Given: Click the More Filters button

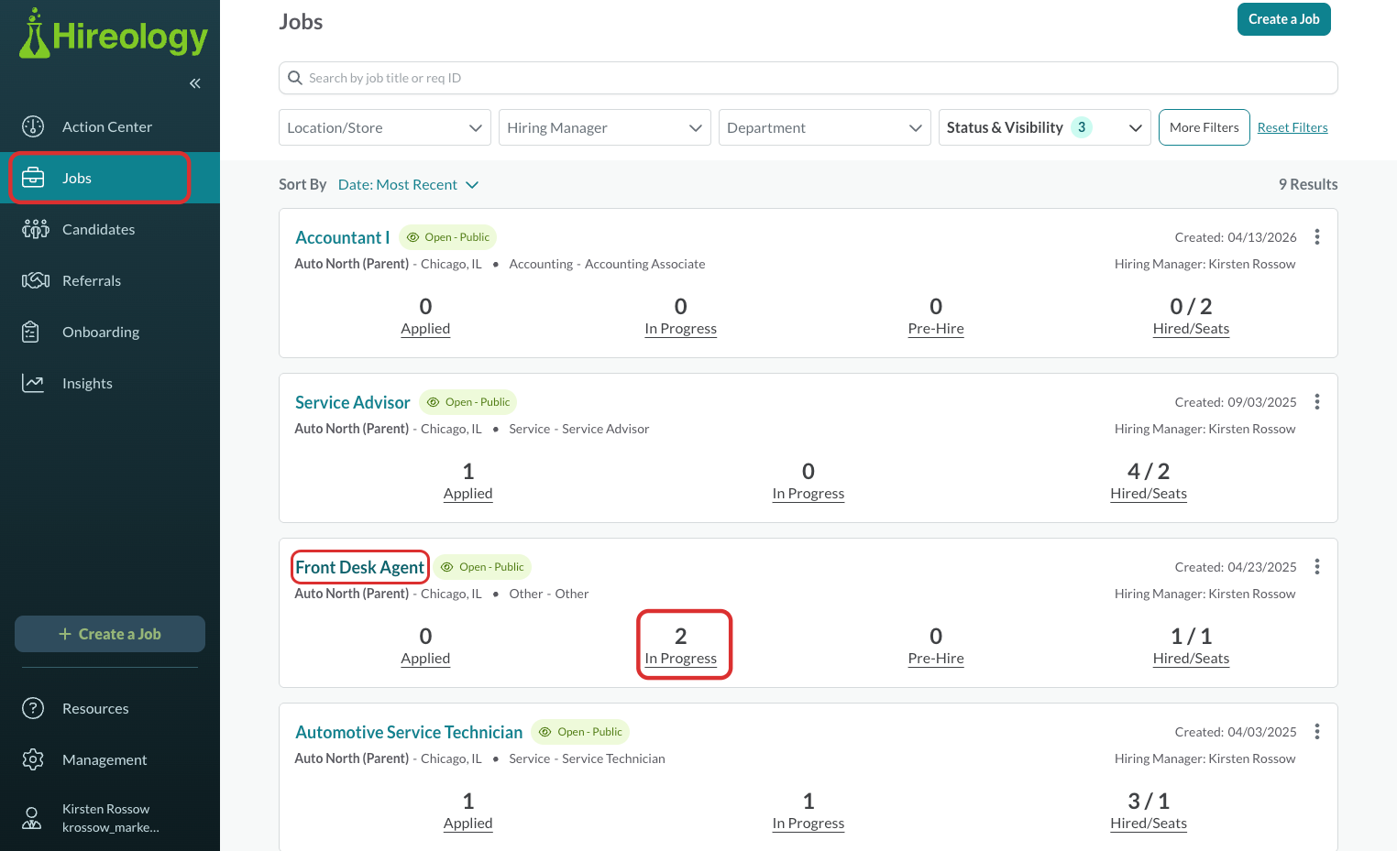Looking at the screenshot, I should (x=1204, y=127).
